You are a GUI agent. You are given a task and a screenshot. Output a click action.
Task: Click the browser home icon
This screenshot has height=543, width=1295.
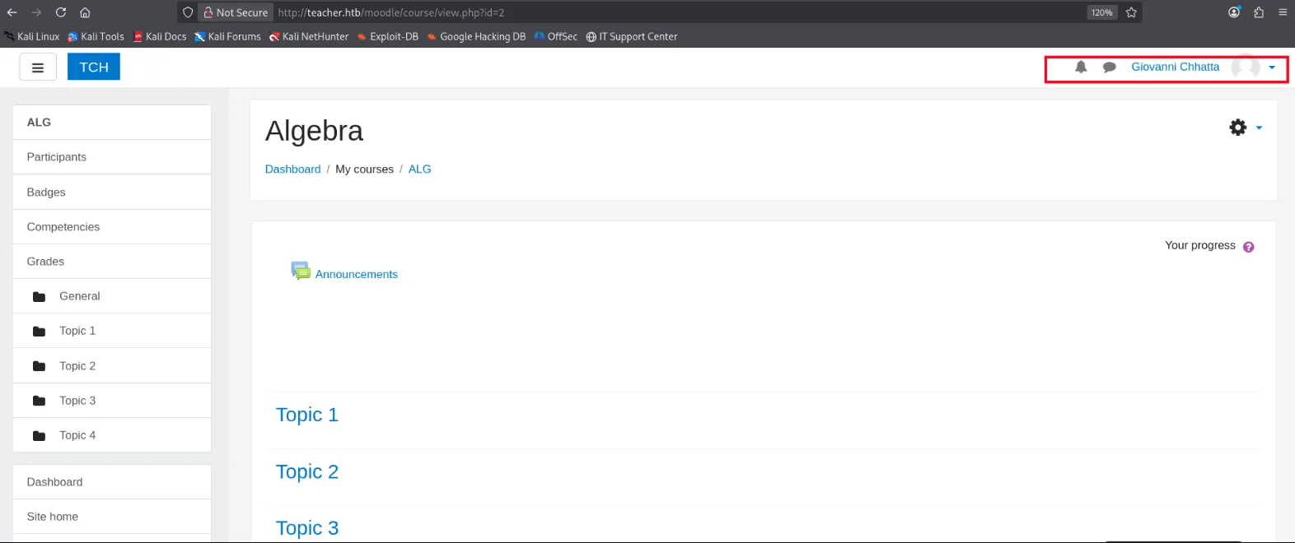pos(85,12)
